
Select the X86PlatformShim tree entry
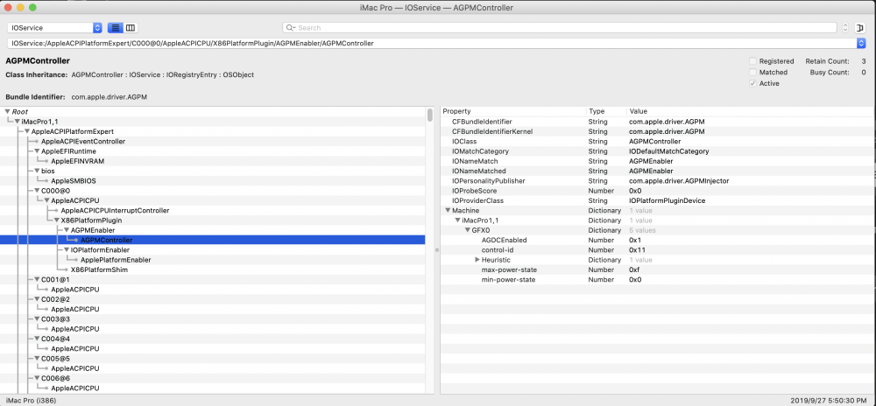coord(100,269)
